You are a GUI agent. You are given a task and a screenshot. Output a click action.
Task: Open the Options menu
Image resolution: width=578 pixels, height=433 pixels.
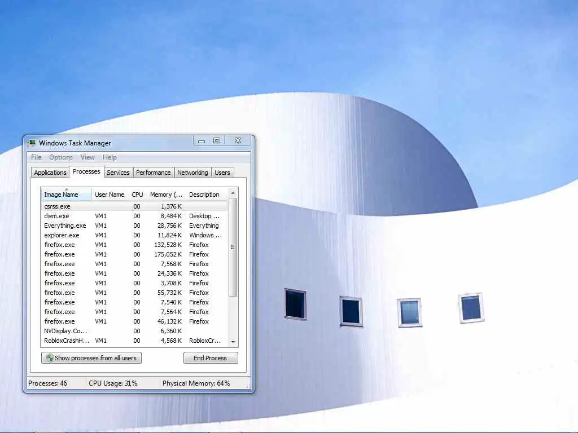pos(61,157)
